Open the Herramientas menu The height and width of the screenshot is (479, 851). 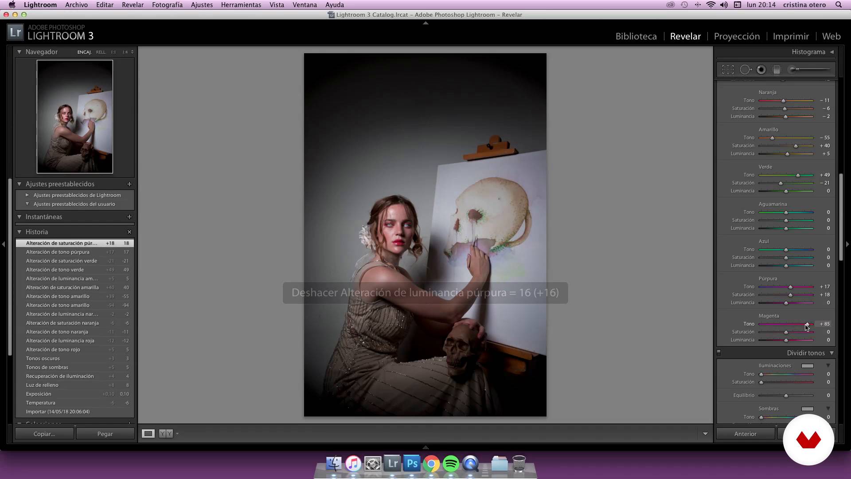click(241, 5)
